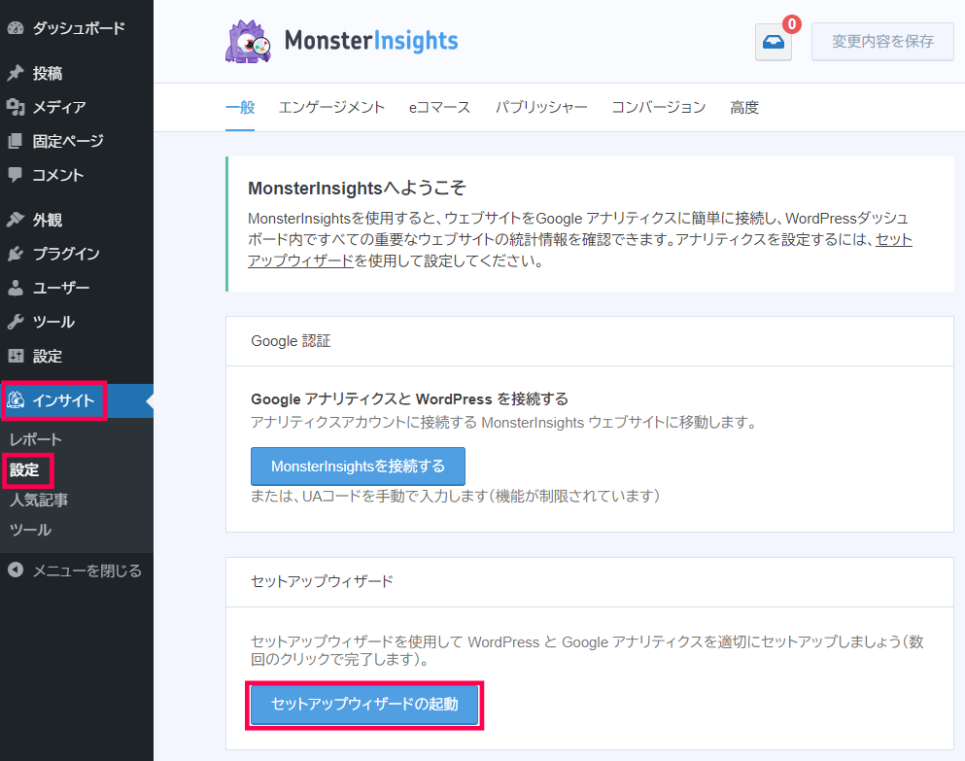Open ユーザー in the sidebar
The image size is (965, 761).
click(x=61, y=288)
